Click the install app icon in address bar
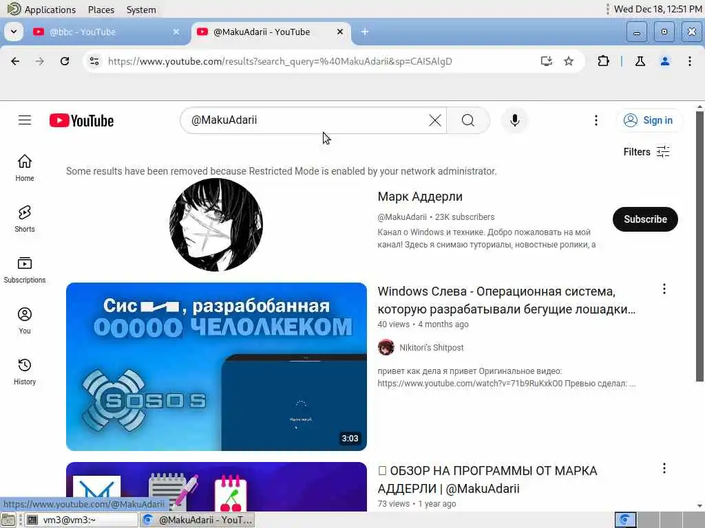The height and width of the screenshot is (528, 705). pos(546,61)
